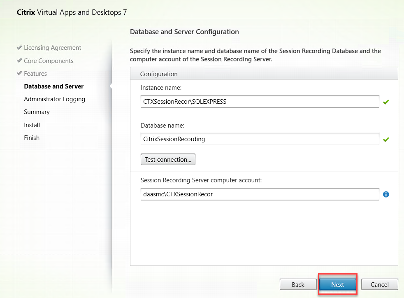The height and width of the screenshot is (298, 404).
Task: Go to the Summary step in sidebar
Action: pos(37,112)
